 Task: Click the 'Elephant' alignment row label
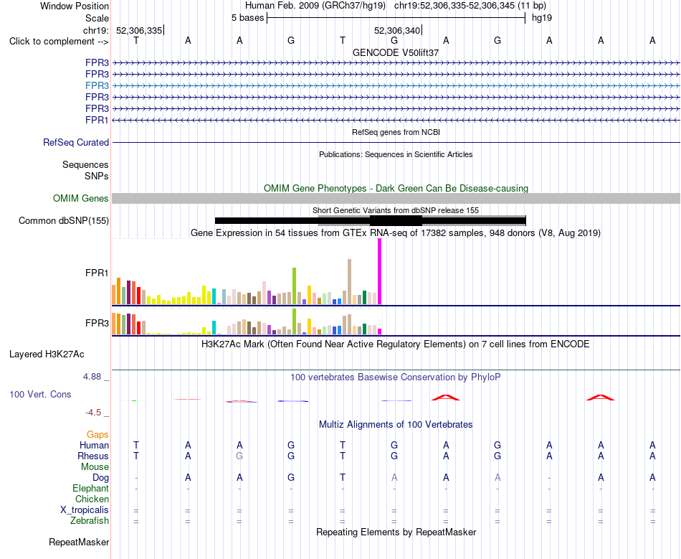click(x=91, y=489)
